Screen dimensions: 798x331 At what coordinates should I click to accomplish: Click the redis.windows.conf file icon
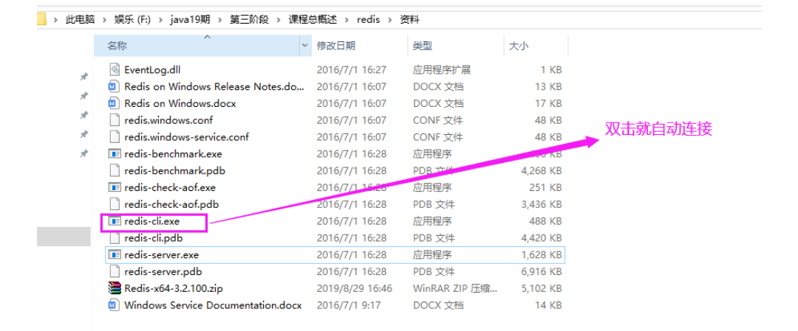(x=115, y=120)
